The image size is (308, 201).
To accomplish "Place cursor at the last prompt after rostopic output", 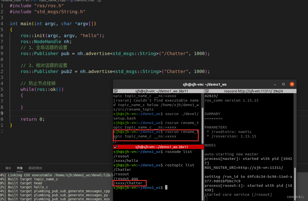I will (x=166, y=188).
